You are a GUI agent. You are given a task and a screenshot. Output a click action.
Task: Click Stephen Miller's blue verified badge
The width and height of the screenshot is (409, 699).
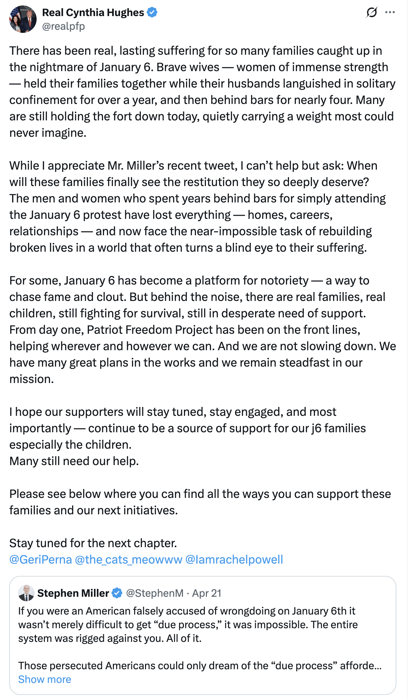pyautogui.click(x=117, y=593)
